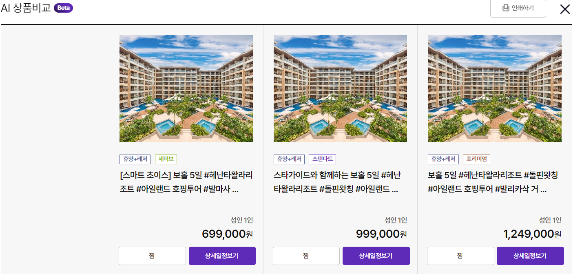The width and height of the screenshot is (582, 274).
Task: Click the resort thumbnail of the premium package
Action: [494, 88]
